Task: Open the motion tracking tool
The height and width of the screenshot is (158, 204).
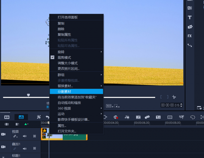Action: click(x=147, y=117)
